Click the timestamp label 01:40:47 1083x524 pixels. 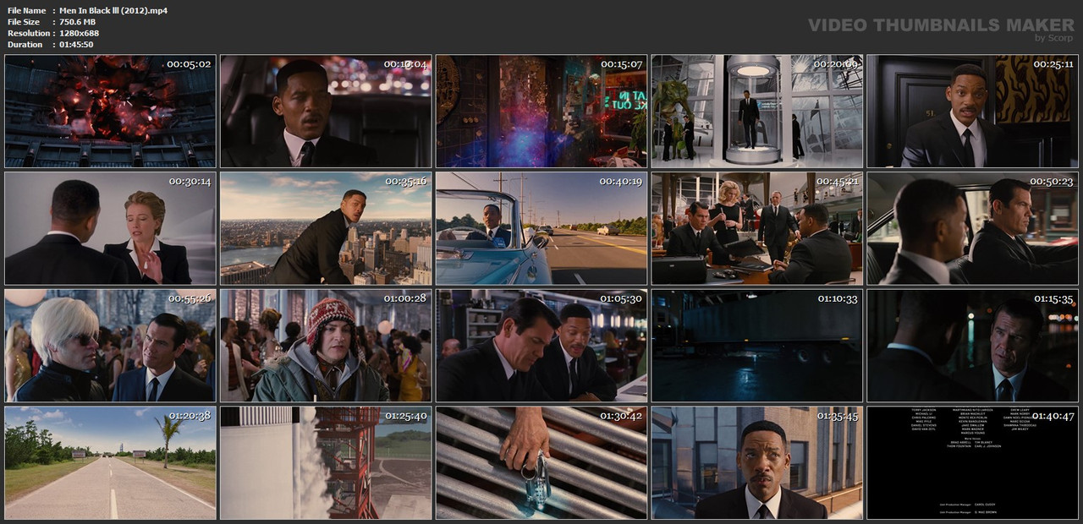tap(1053, 417)
